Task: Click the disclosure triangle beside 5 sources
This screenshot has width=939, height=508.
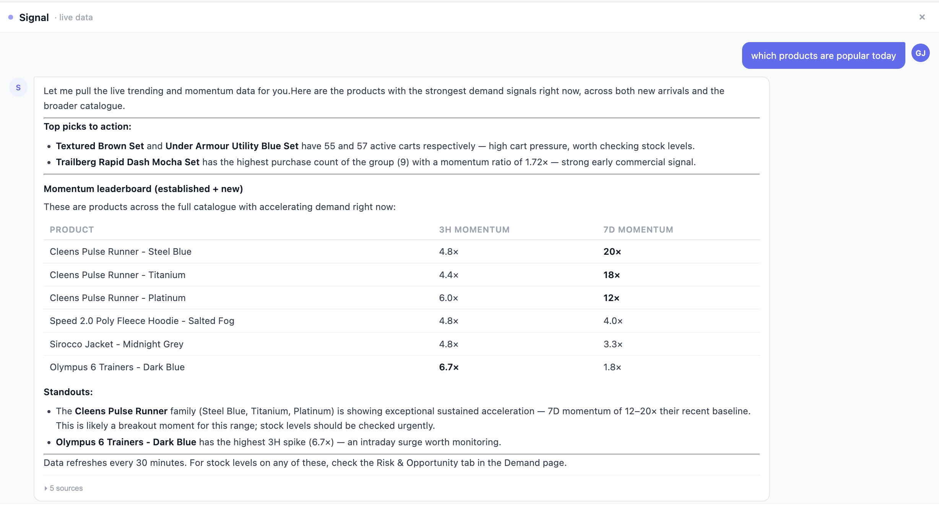Action: click(46, 488)
